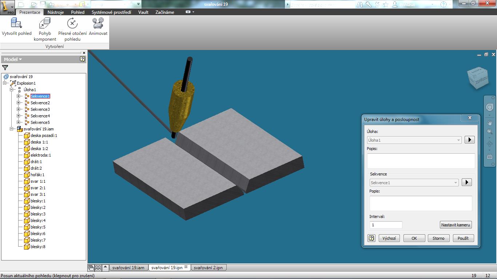
Task: Click the filter funnel icon in Model browser
Action: point(5,68)
